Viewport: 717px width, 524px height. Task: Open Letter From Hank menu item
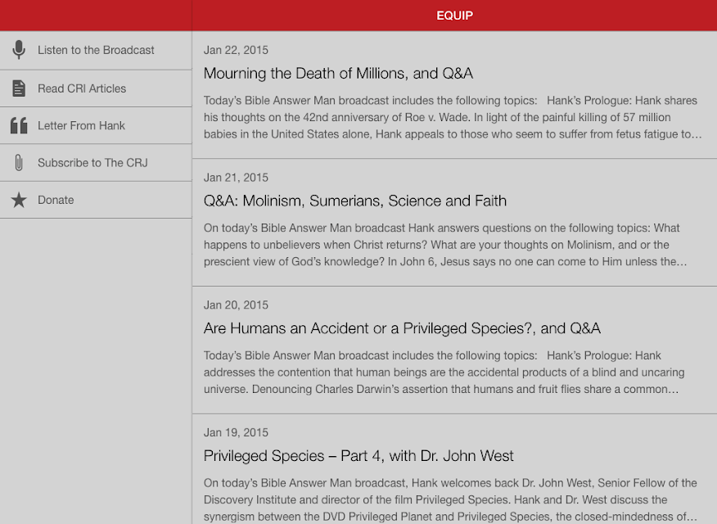[x=96, y=126]
